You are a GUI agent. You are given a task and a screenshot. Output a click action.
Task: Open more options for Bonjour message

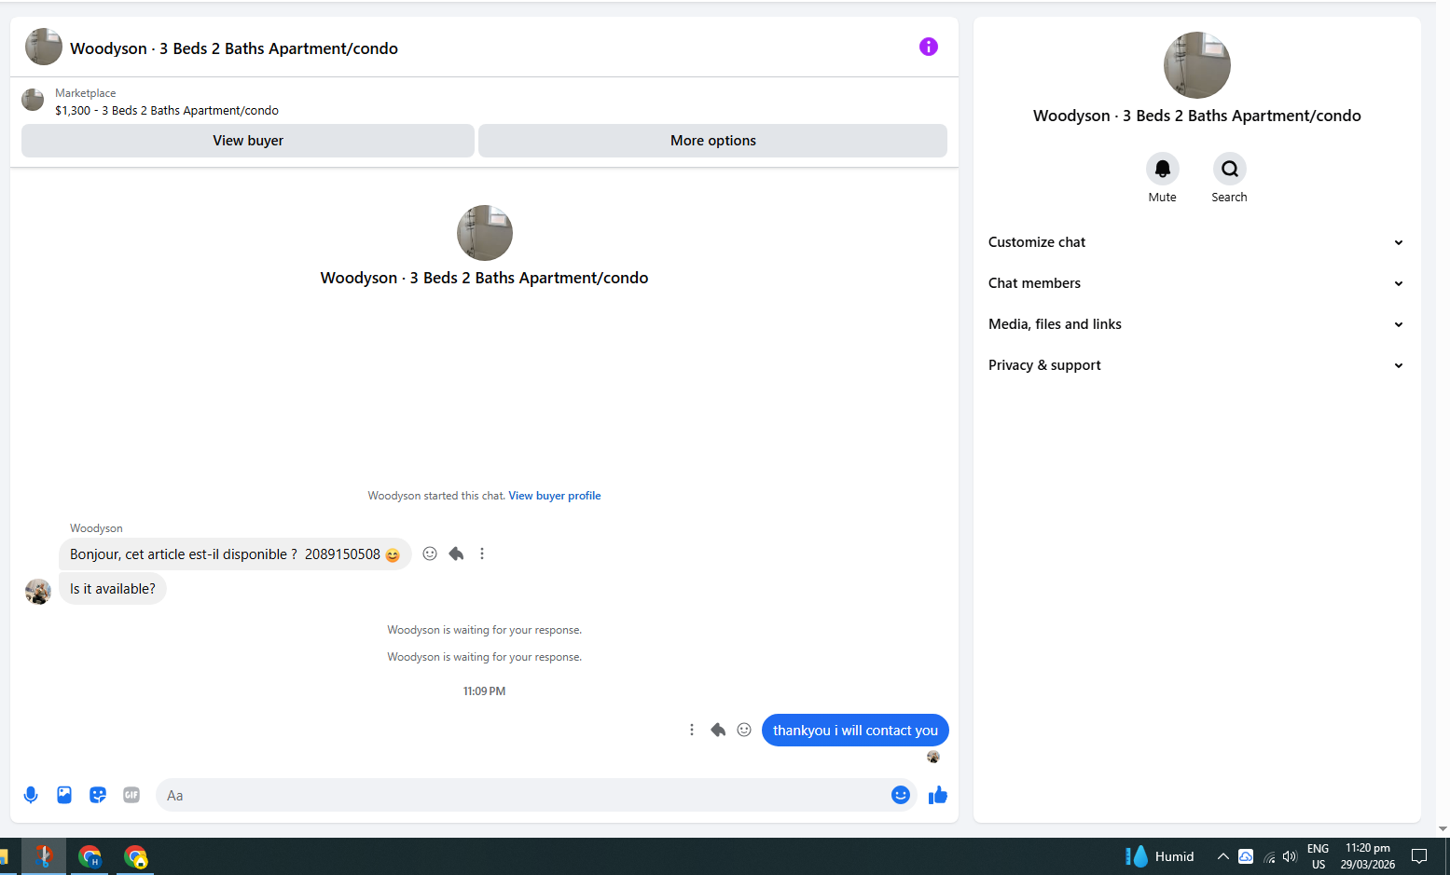482,554
